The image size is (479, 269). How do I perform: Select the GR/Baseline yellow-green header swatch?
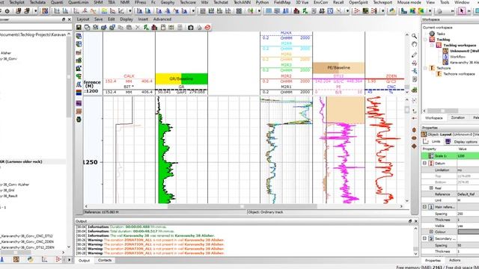tap(181, 78)
